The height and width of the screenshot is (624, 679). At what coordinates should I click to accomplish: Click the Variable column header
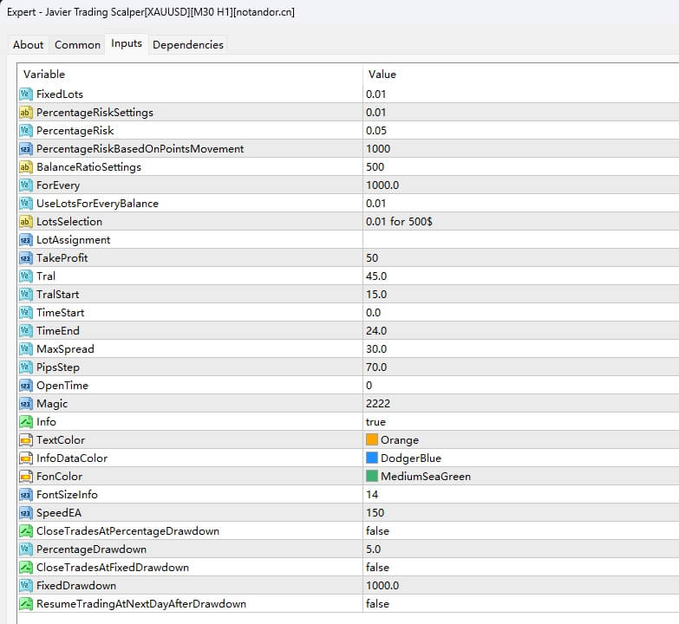43,74
